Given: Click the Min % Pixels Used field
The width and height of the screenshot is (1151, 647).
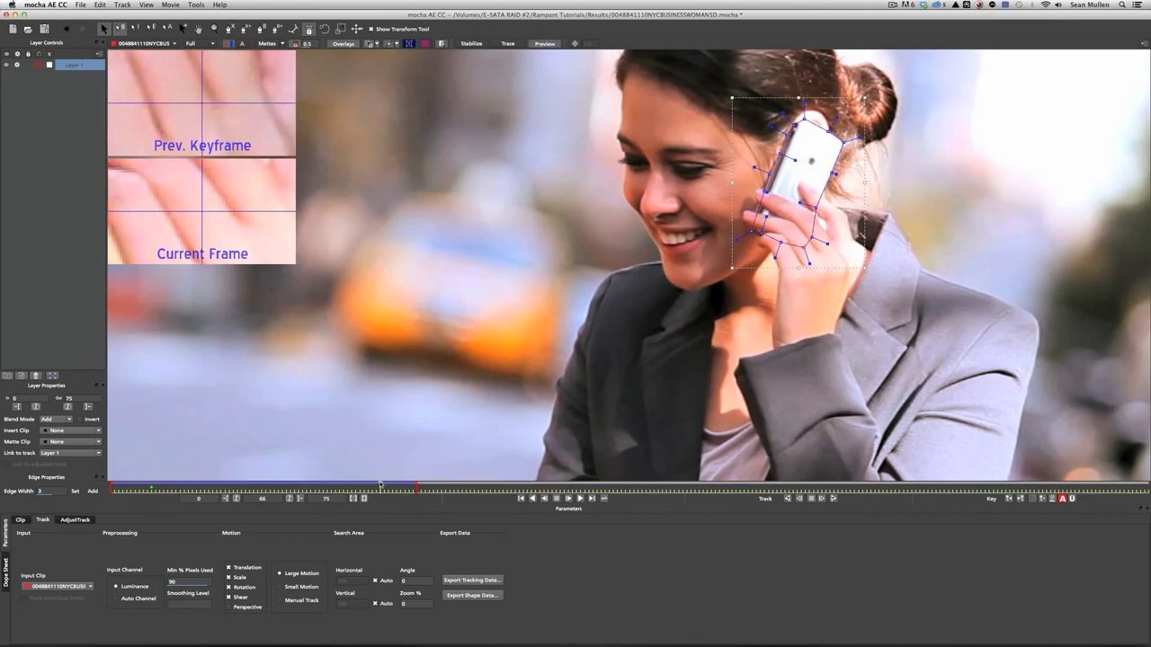Looking at the screenshot, I should tap(189, 582).
